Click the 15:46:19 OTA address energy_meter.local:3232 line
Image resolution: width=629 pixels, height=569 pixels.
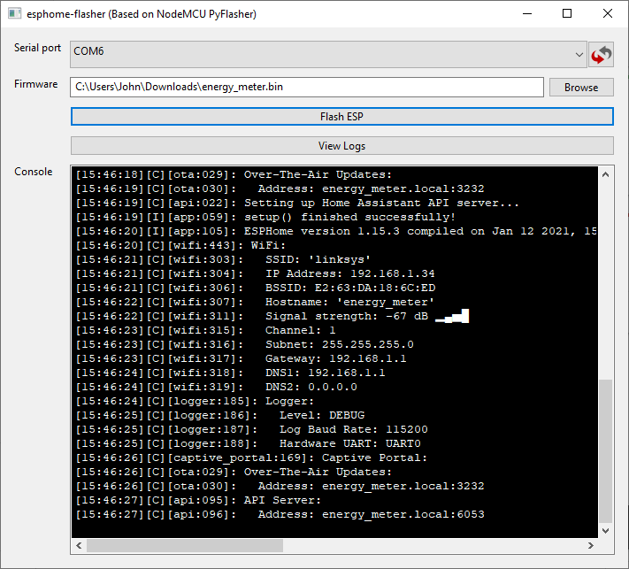click(280, 188)
